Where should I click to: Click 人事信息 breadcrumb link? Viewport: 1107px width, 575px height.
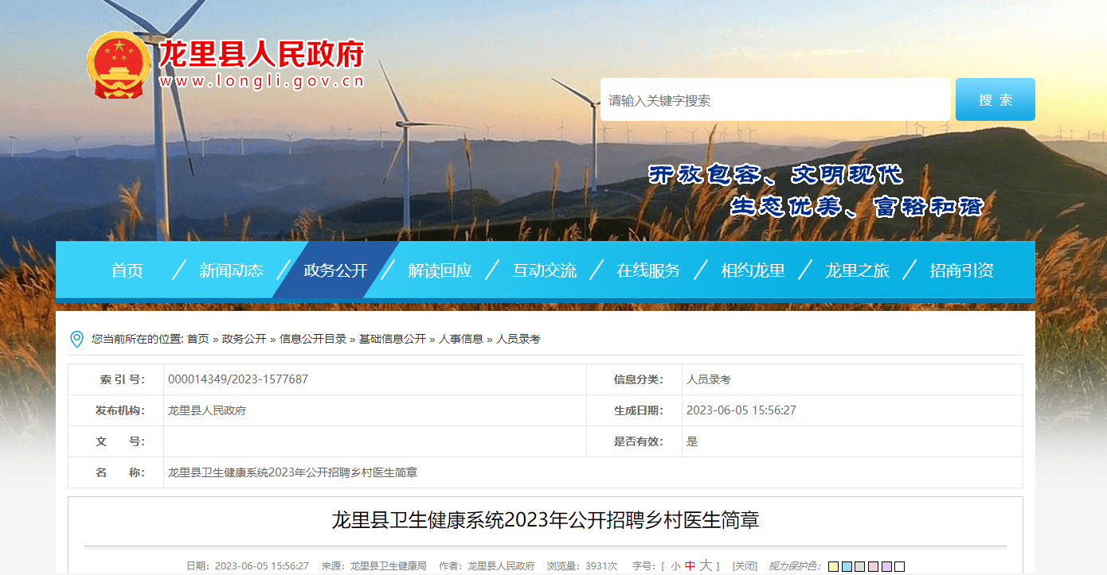coord(461,339)
